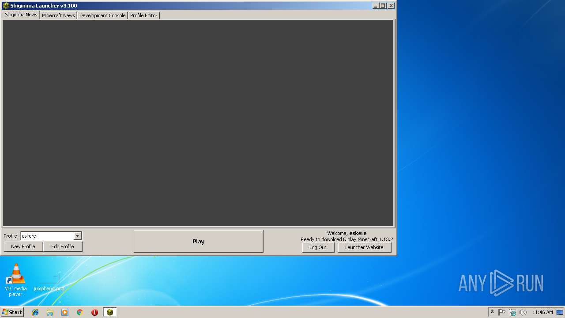The image size is (565, 318).
Task: Open Windows Media Player from the taskbar
Action: coord(65,312)
